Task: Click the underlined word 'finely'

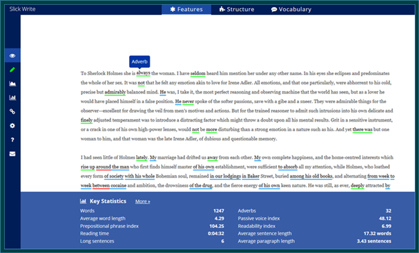Action: click(87, 120)
